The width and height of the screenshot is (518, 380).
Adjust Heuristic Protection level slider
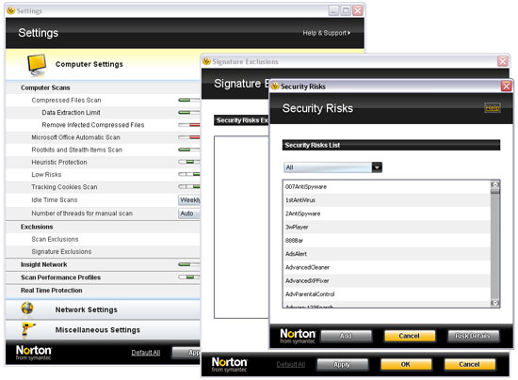point(189,162)
